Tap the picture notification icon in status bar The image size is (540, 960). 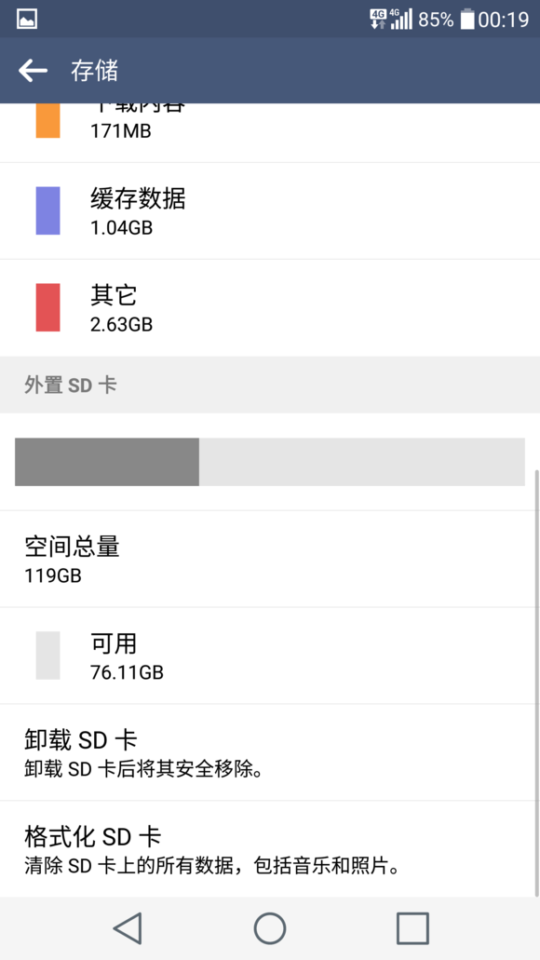pos(27,19)
